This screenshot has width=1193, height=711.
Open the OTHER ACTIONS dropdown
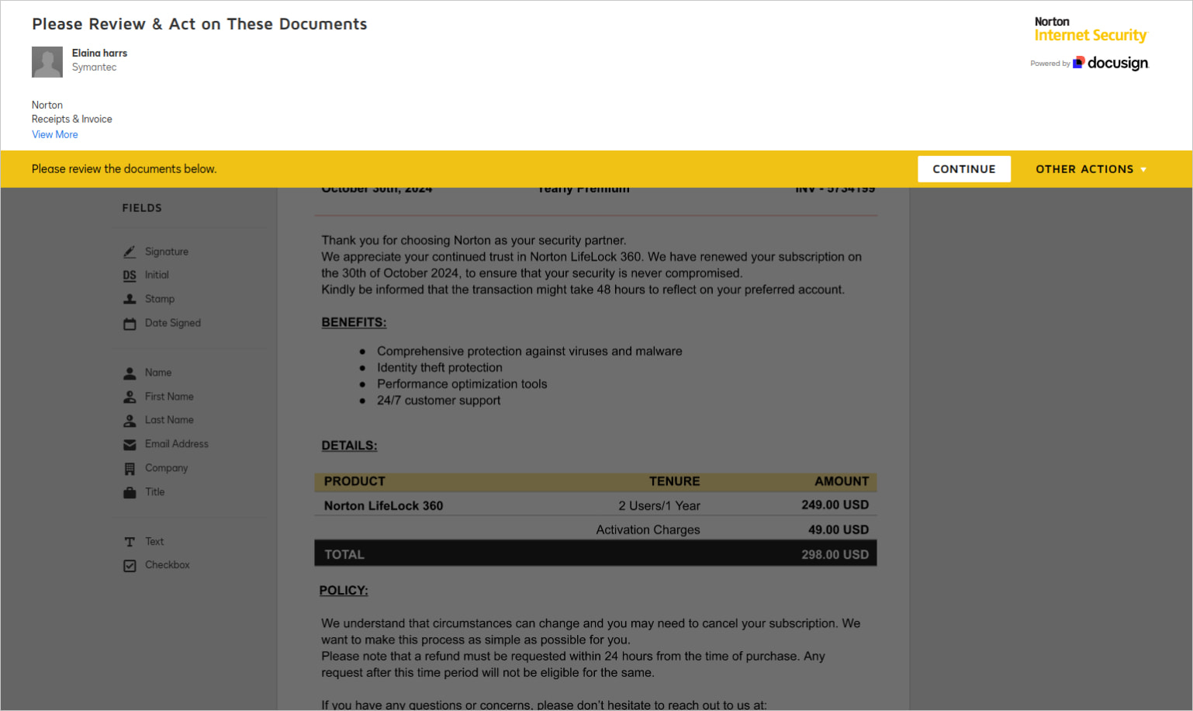1091,169
